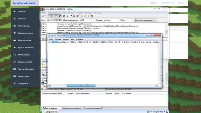Click the reconnect to last server icon
The height and width of the screenshot is (113, 201).
click(x=77, y=16)
